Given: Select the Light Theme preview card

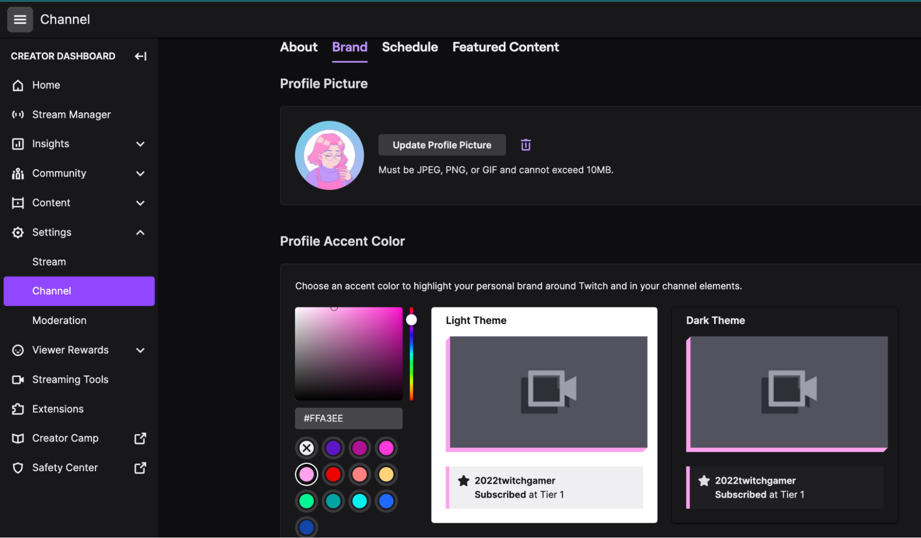Looking at the screenshot, I should point(544,414).
